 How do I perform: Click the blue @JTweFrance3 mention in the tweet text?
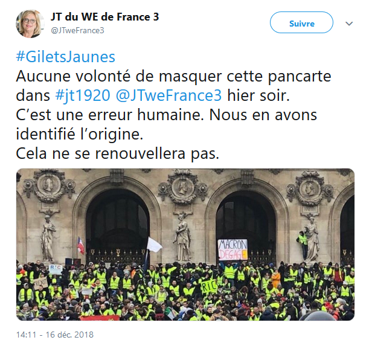click(169, 95)
